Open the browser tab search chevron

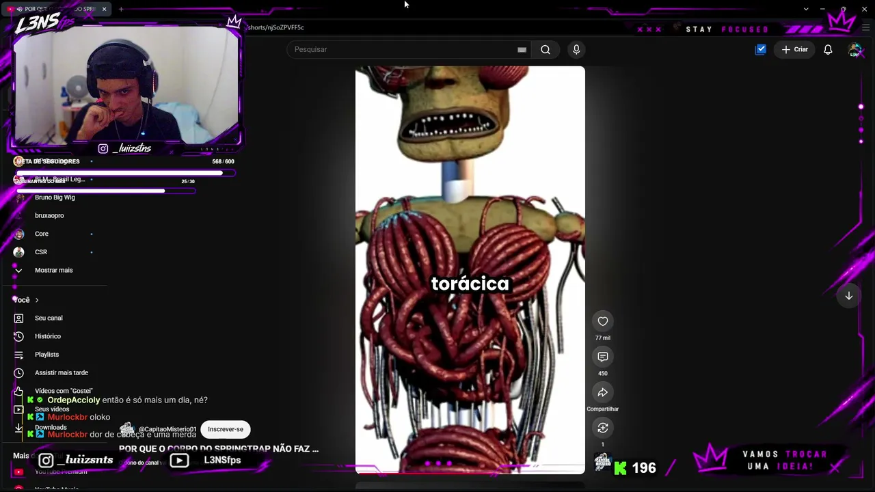click(x=806, y=9)
